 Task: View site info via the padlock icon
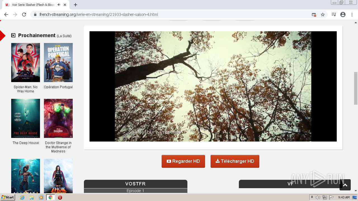pyautogui.click(x=35, y=15)
